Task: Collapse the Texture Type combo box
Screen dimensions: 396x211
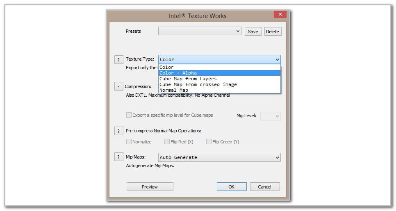Action: point(219,59)
